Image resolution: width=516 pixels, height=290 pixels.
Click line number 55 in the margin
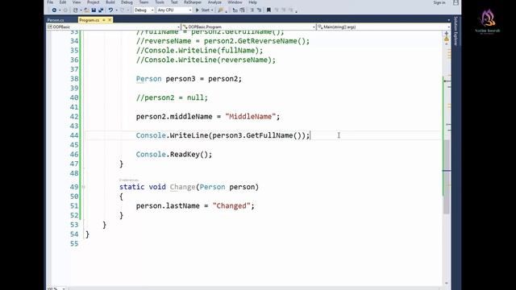coord(74,243)
